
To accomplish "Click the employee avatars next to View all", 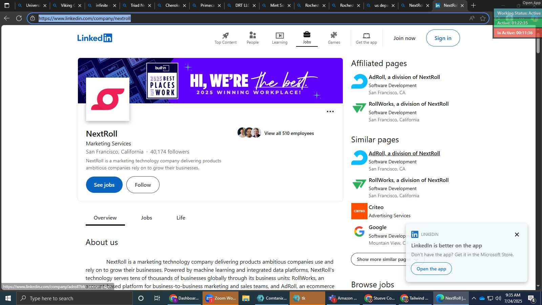I will (x=249, y=133).
